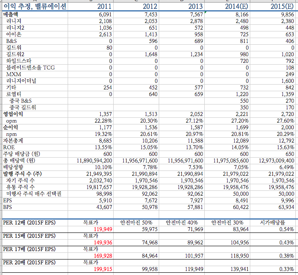Click the 와일드스타 2014(E) value 720
298x275 pixels.
(244, 61)
